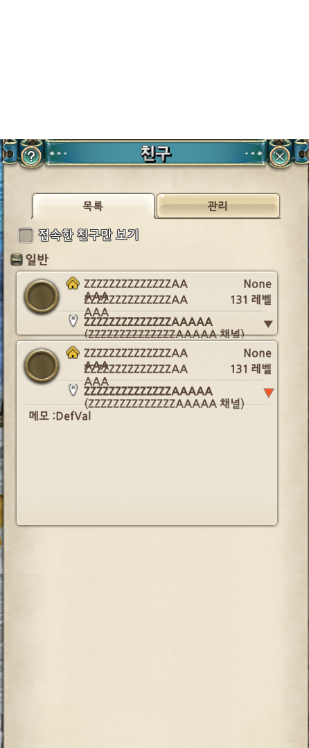Click the 친구 window title bar
This screenshot has width=309, height=748.
pos(155,154)
